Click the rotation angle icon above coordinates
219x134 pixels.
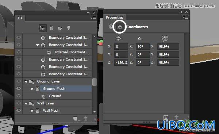139,38
